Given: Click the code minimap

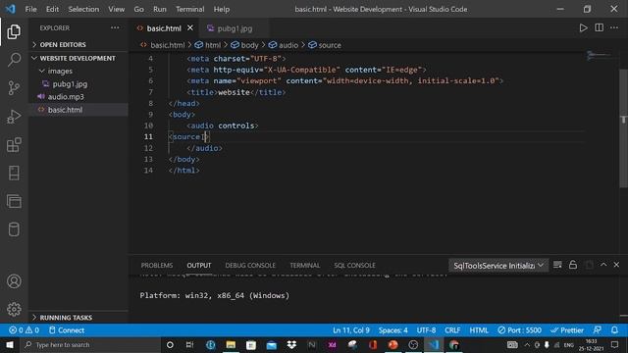Looking at the screenshot, I should (601, 55).
